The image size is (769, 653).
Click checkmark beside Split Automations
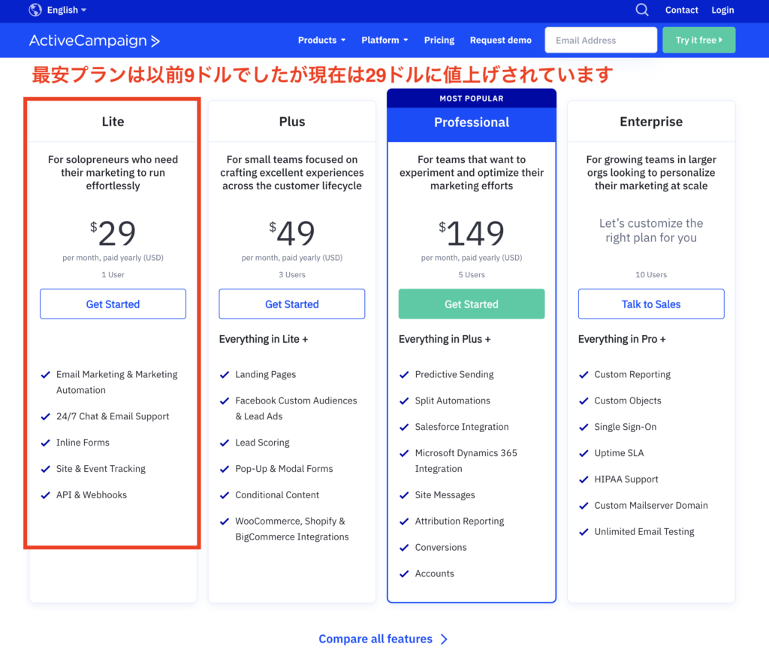[404, 401]
